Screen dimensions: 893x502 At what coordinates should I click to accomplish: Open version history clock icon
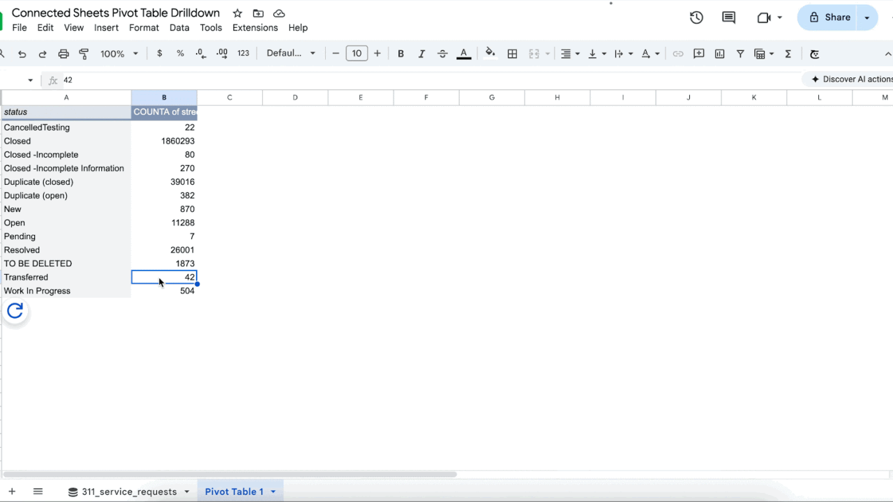coord(696,17)
